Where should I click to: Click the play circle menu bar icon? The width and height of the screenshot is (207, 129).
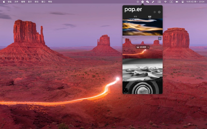coord(138,2)
